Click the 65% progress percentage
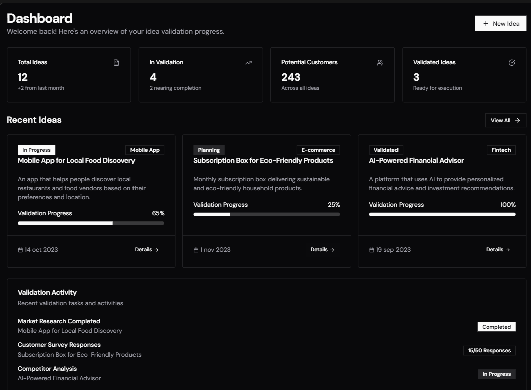 click(x=158, y=213)
